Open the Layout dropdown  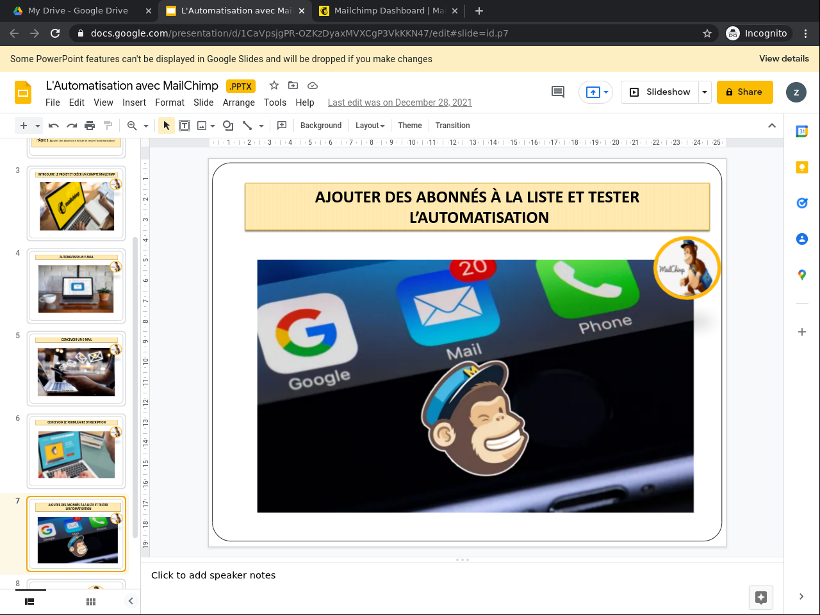(x=370, y=126)
